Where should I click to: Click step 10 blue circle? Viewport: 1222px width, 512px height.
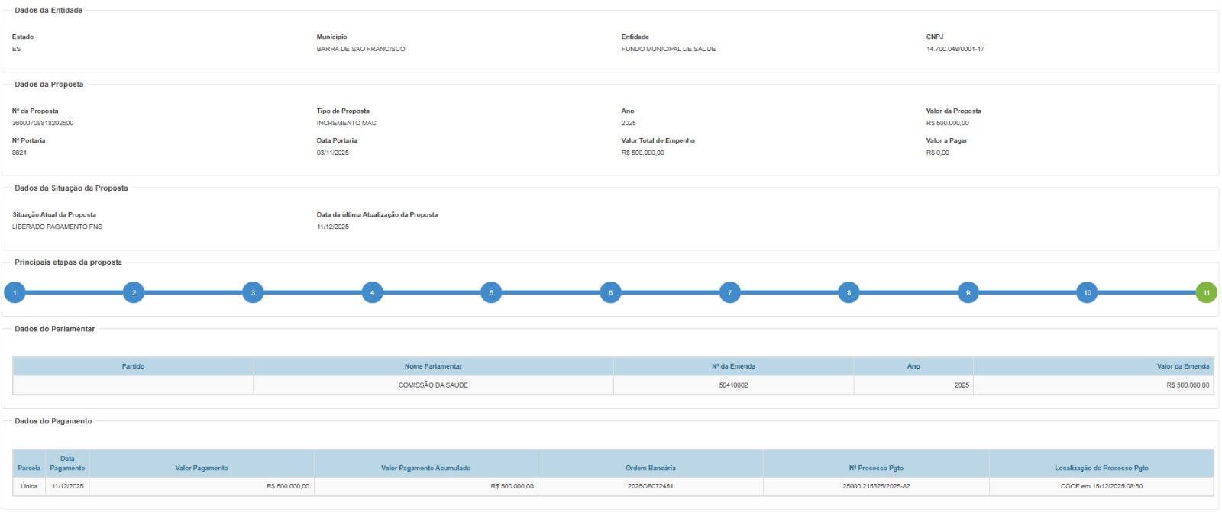click(x=1087, y=292)
